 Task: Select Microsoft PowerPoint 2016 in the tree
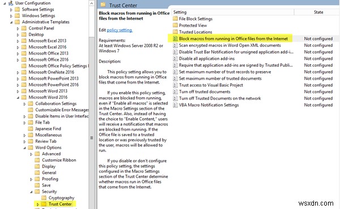point(54,85)
